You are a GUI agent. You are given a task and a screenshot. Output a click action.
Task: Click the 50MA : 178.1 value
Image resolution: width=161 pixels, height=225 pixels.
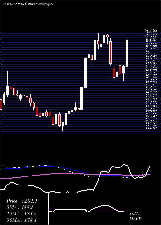coord(22,220)
